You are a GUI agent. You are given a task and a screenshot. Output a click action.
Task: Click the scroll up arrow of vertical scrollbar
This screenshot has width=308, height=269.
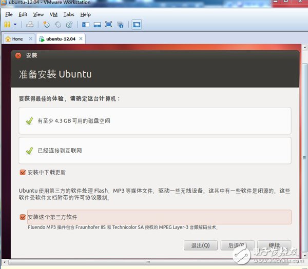pyautogui.click(x=304, y=47)
